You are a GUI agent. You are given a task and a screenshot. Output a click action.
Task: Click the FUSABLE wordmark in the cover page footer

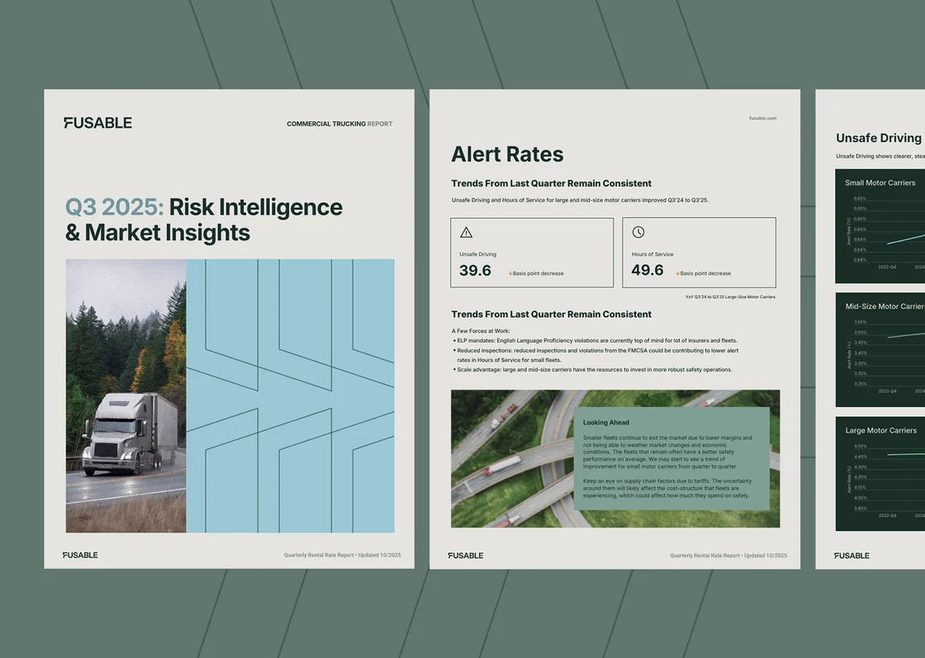tap(80, 555)
